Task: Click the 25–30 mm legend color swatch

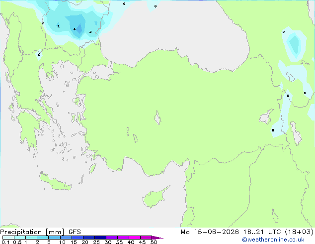Action: click(x=100, y=238)
